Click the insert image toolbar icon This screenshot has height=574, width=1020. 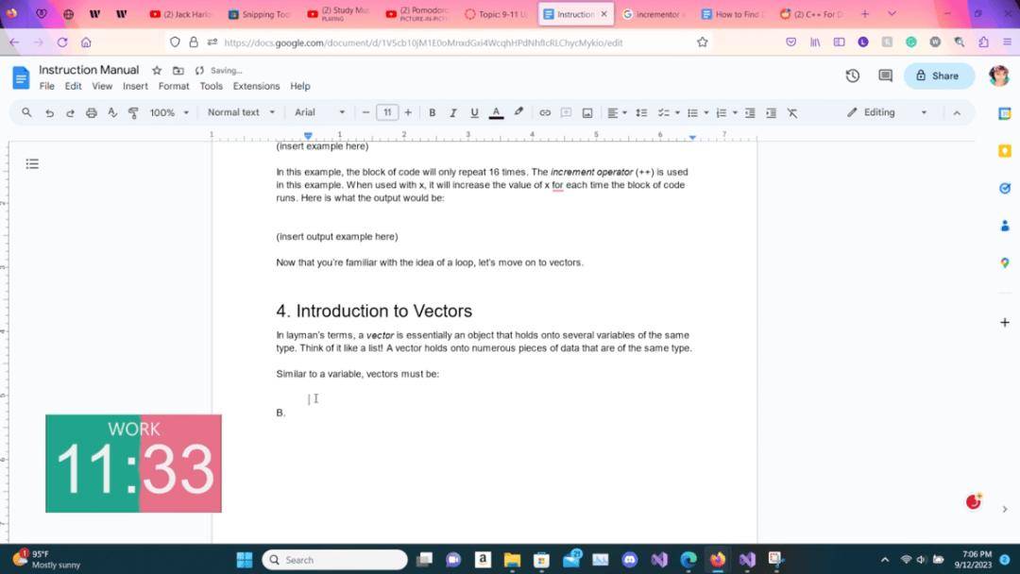click(x=586, y=112)
